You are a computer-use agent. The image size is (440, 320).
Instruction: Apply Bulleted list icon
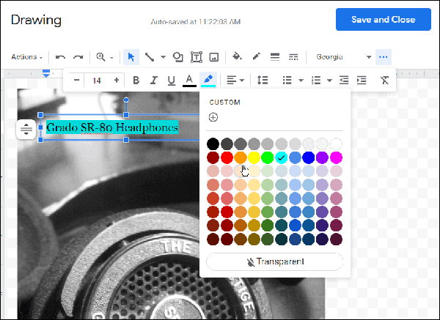point(287,81)
